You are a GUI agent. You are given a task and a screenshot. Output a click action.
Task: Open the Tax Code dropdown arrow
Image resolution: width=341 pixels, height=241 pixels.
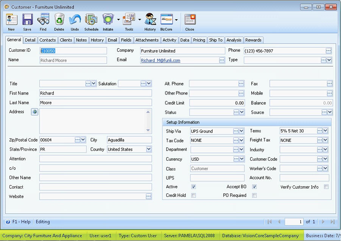pyautogui.click(x=241, y=140)
